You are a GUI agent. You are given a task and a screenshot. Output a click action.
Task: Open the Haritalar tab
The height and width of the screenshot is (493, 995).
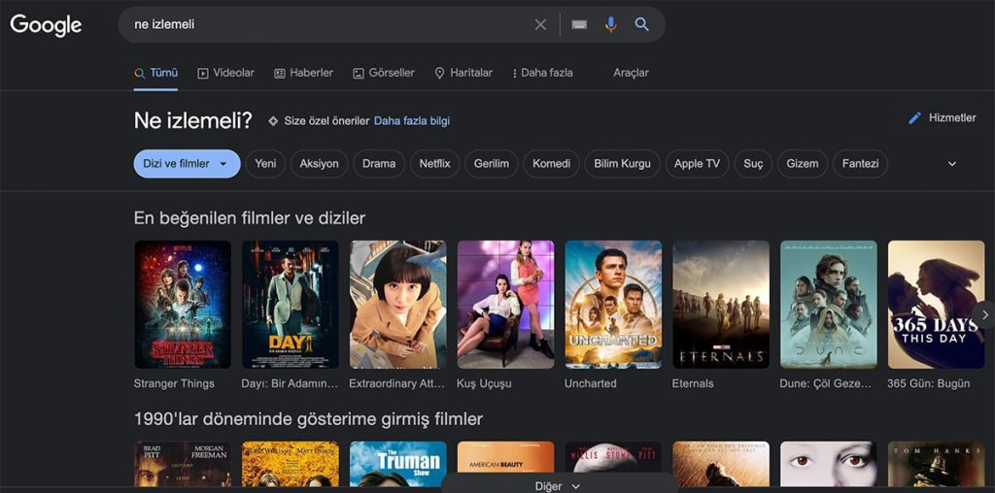tap(463, 73)
